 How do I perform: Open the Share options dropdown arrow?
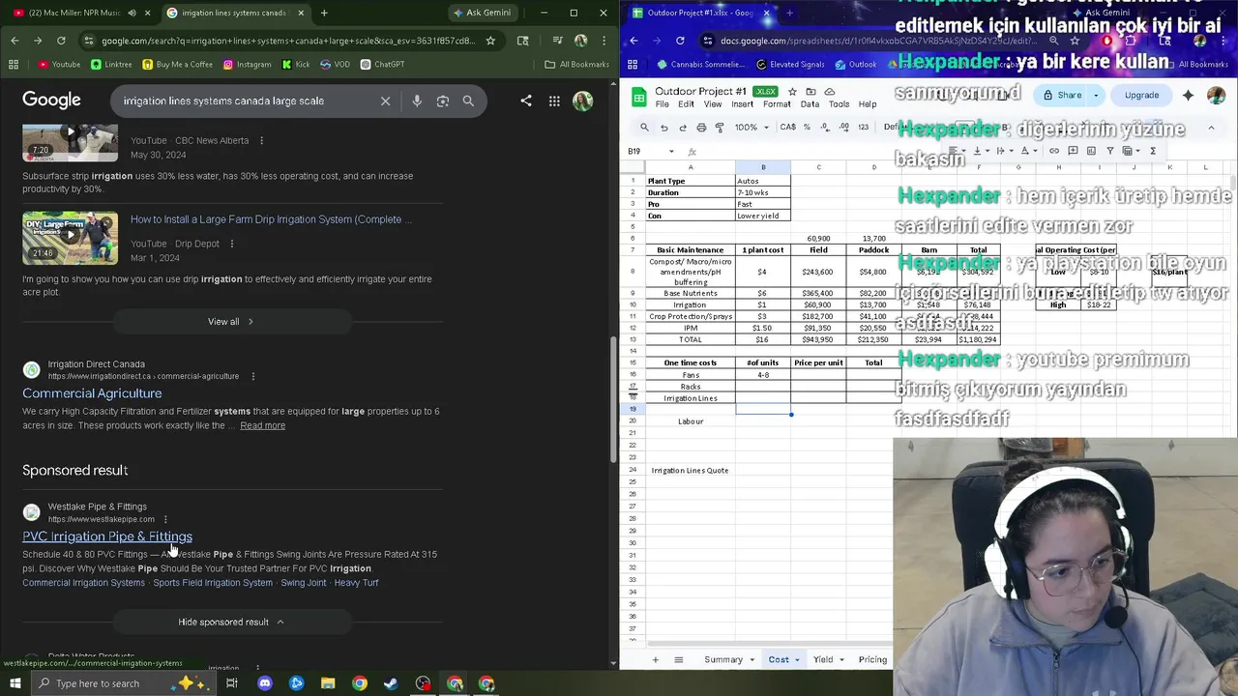(x=1096, y=95)
